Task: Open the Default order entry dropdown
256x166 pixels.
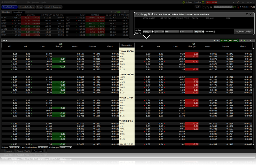Action: click(x=148, y=32)
